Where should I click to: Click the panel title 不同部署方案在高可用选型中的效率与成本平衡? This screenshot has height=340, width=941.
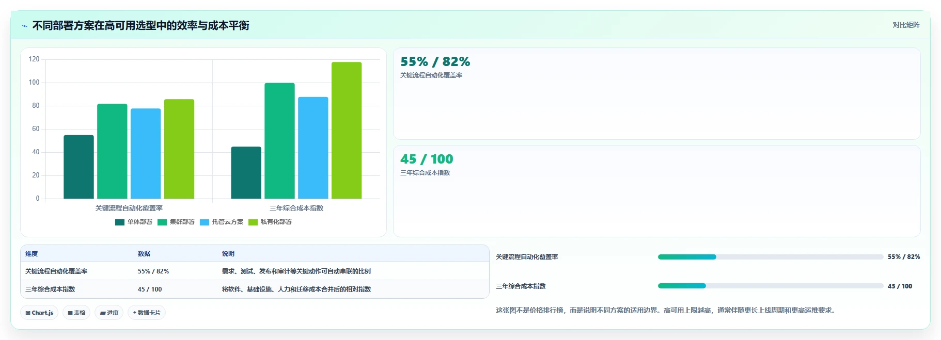[x=141, y=26]
